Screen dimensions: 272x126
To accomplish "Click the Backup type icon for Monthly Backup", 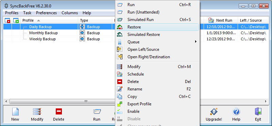I will tap(82, 33).
